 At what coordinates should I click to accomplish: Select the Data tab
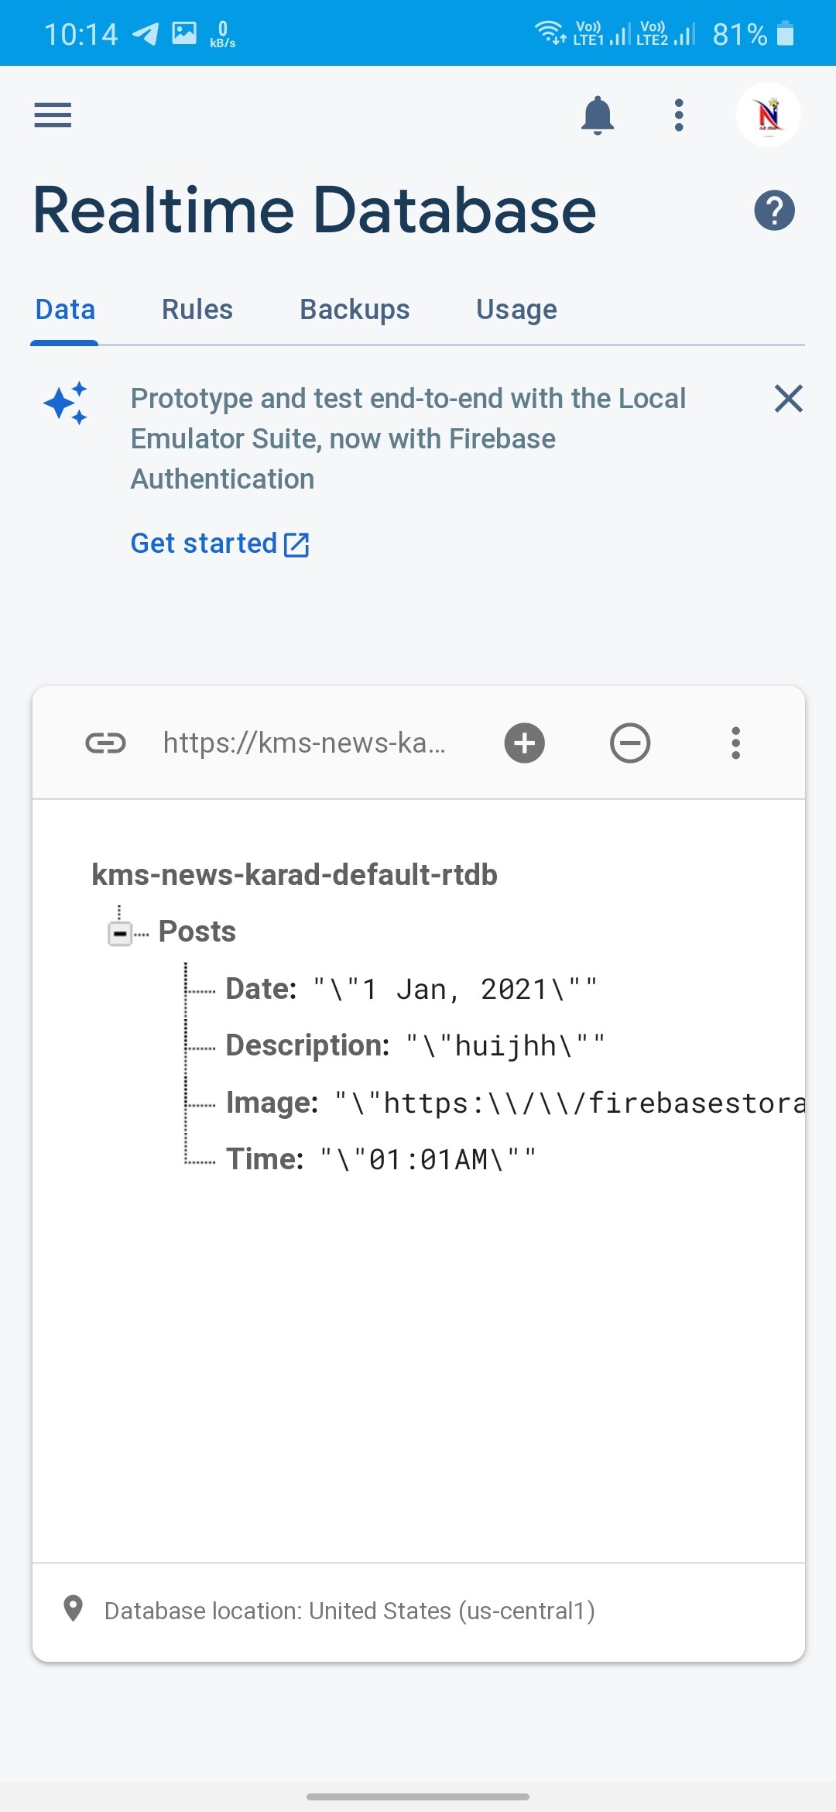65,310
